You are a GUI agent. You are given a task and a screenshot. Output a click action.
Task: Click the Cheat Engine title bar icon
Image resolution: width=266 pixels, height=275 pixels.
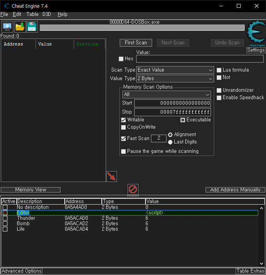(7, 6)
